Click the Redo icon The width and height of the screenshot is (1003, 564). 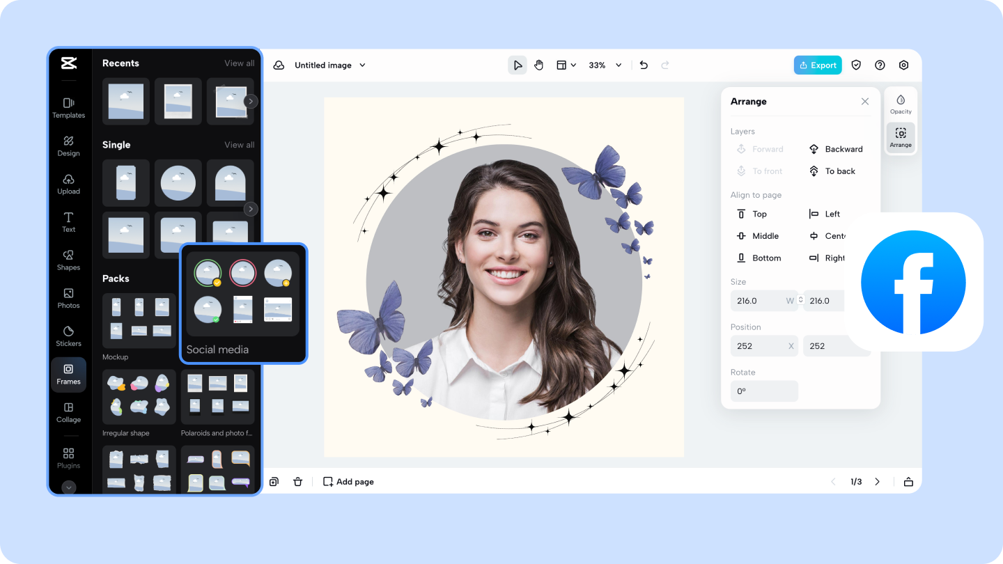click(x=665, y=64)
